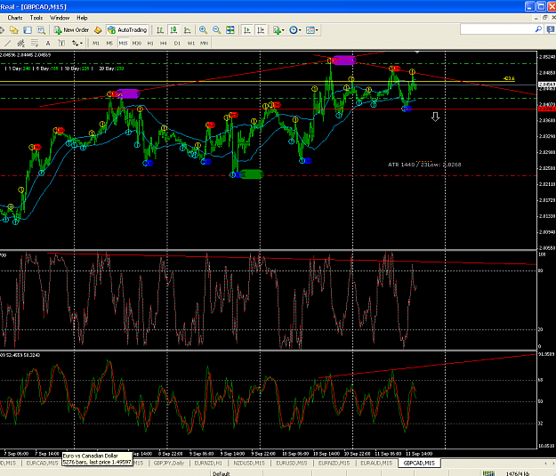Viewport: 556px width, 476px height.
Task: Click the Default profile status entry
Action: (222, 473)
